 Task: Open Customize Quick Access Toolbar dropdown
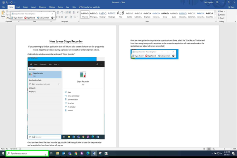[15, 2]
